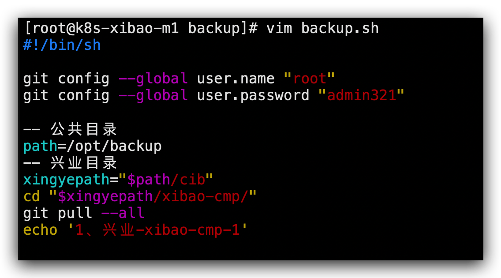The height and width of the screenshot is (278, 501).
Task: Click the echo command keyword
Action: 40,230
